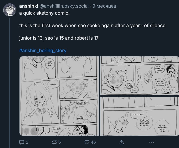Screen dimensions: 179x148
Task: Click the repost count of 6
Action: click(60, 142)
